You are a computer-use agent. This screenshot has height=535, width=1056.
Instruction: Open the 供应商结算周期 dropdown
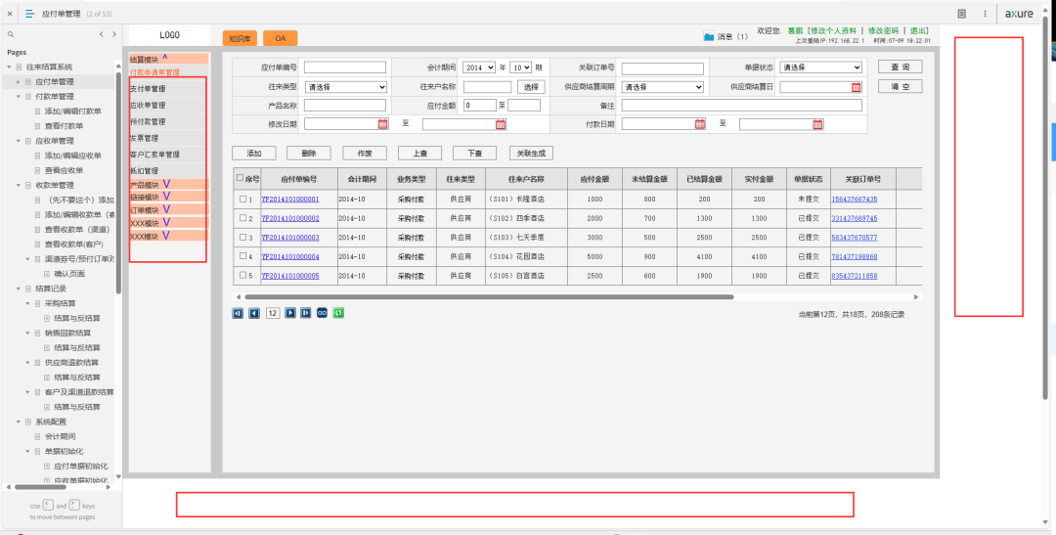663,87
